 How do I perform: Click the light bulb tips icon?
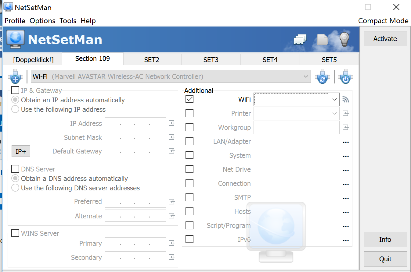[x=344, y=39]
